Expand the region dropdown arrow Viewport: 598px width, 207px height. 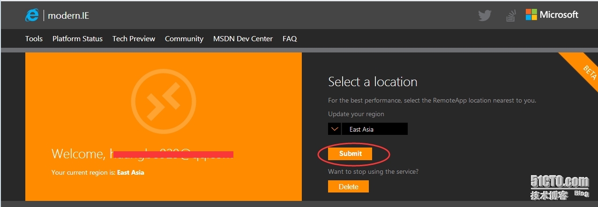[334, 129]
